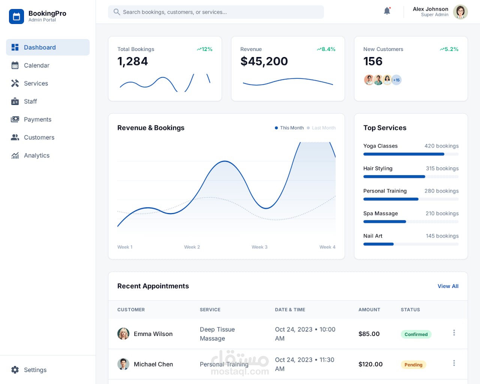
Task: Click the 420 bookings value
Action: point(441,146)
